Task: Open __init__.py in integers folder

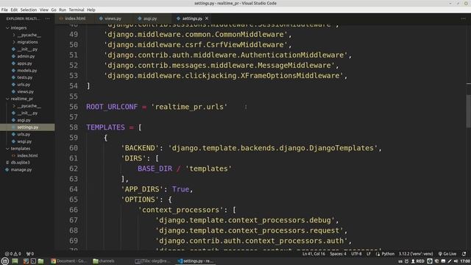Action: pyautogui.click(x=27, y=49)
